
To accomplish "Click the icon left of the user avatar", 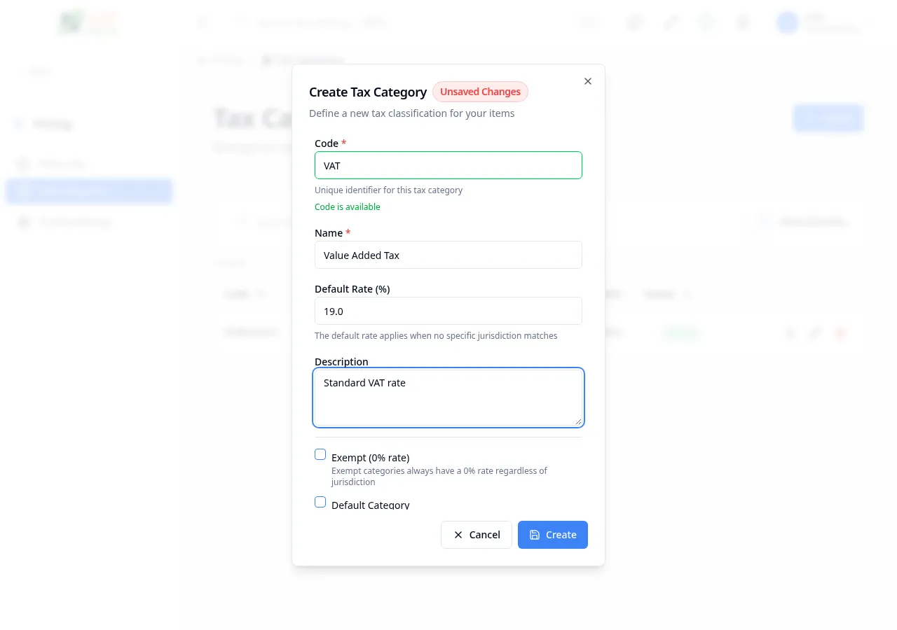I will point(742,22).
